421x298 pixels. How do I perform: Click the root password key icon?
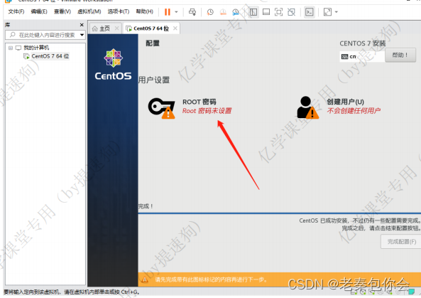[x=162, y=108]
